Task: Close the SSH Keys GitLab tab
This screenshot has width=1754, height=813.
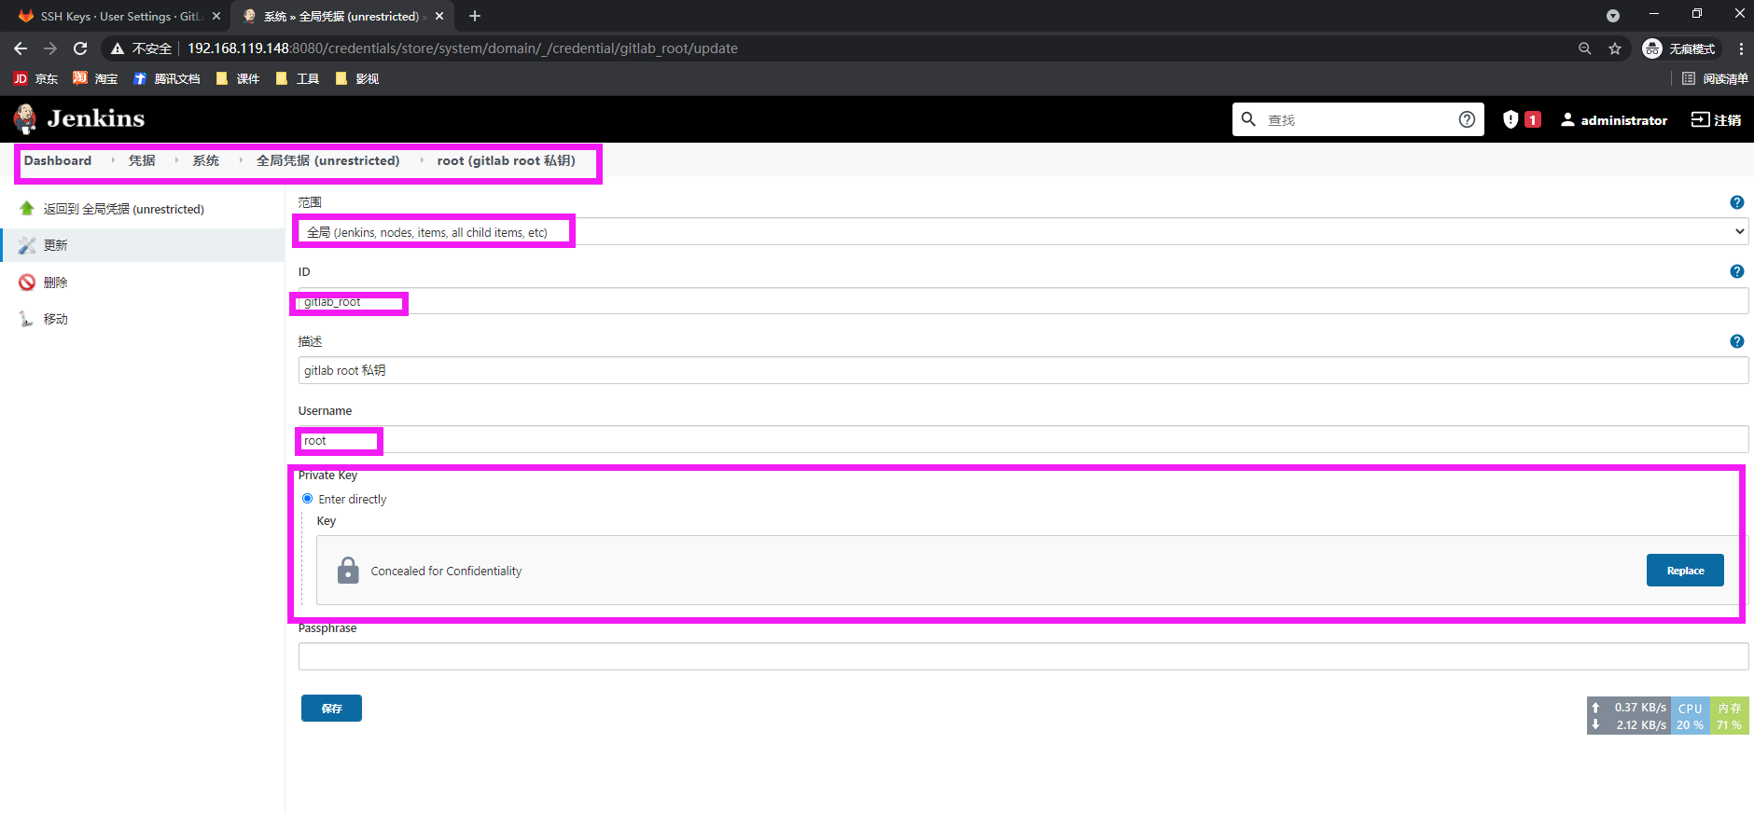Action: tap(216, 16)
